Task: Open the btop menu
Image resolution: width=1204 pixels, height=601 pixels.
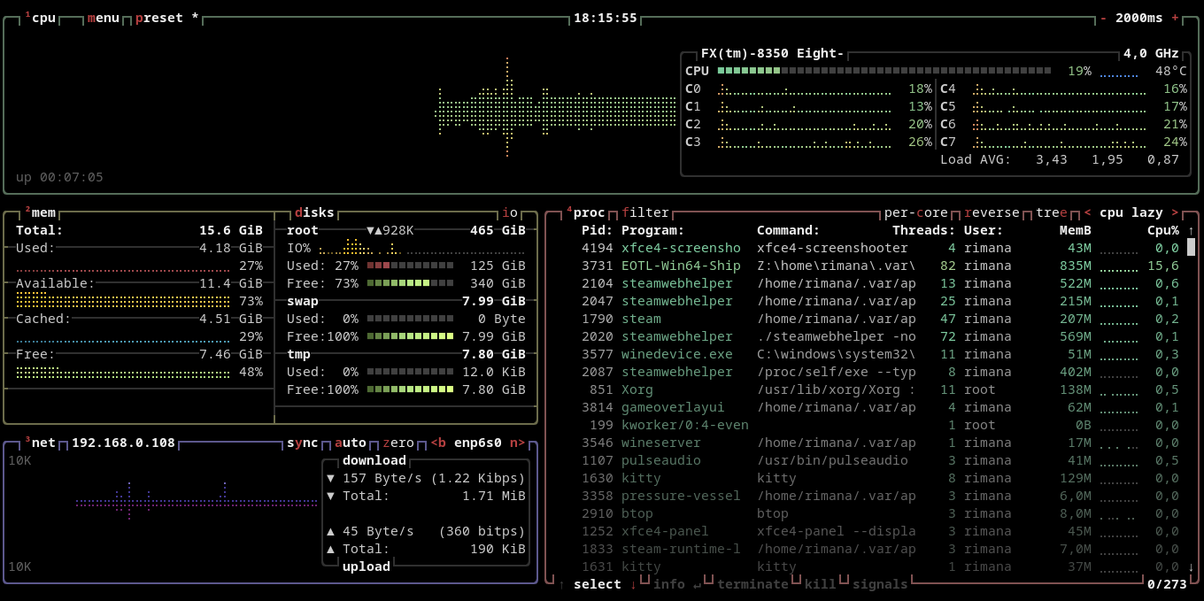Action: 103,18
